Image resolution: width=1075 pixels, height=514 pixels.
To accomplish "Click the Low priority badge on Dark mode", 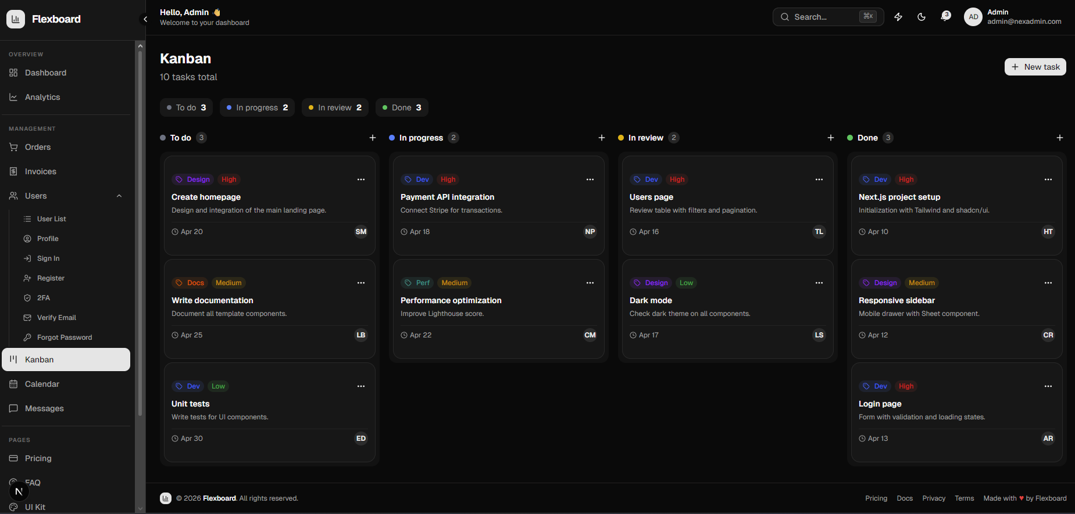I will click(x=687, y=283).
